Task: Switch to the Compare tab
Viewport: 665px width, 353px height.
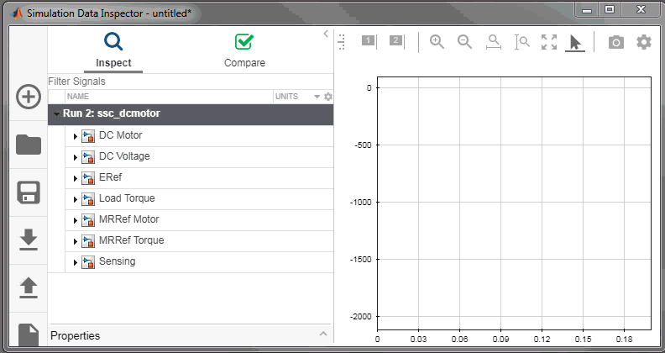Action: coord(244,50)
